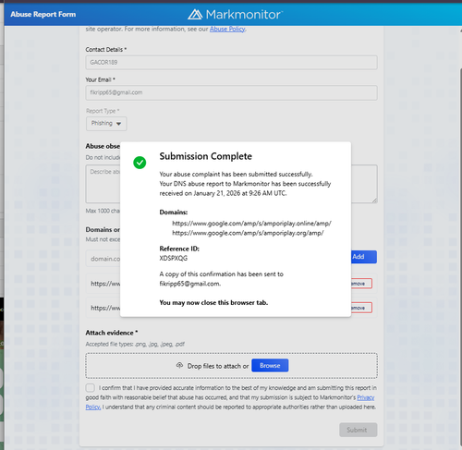This screenshot has width=462, height=450.
Task: Click the fikripp65@gmail.com address in dialog
Action: coord(189,284)
